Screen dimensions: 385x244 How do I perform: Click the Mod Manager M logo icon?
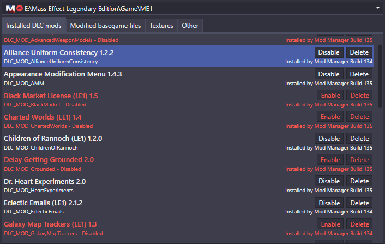(x=10, y=9)
